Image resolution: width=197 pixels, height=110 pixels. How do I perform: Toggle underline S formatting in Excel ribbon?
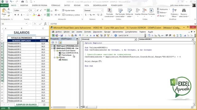tap(22, 15)
